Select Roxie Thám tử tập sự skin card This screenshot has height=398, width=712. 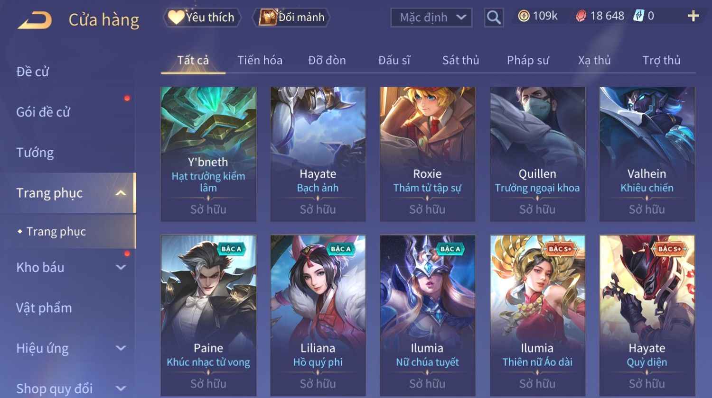click(427, 154)
